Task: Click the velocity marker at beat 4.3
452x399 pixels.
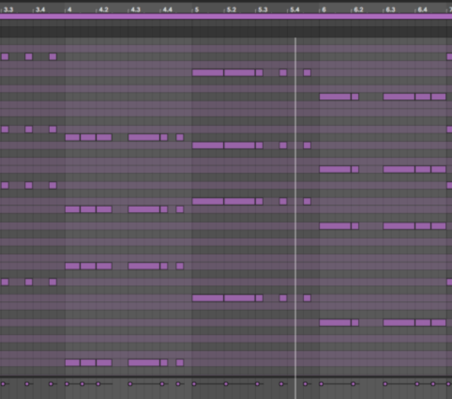Action: click(x=130, y=384)
